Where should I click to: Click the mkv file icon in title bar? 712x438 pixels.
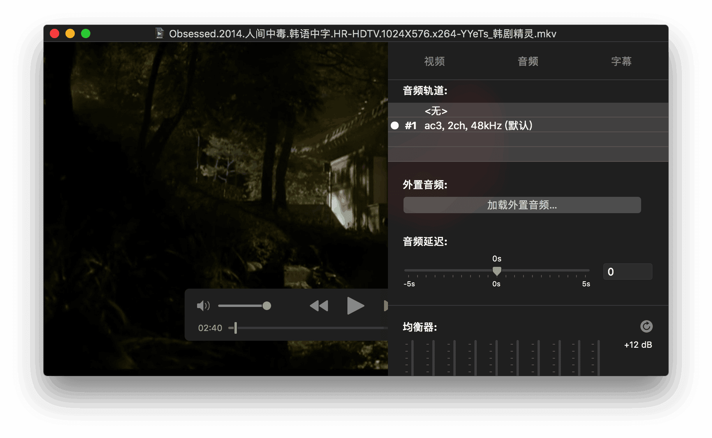point(159,34)
